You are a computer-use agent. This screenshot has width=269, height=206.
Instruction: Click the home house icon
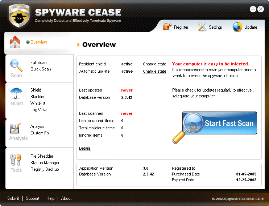(x=15, y=42)
